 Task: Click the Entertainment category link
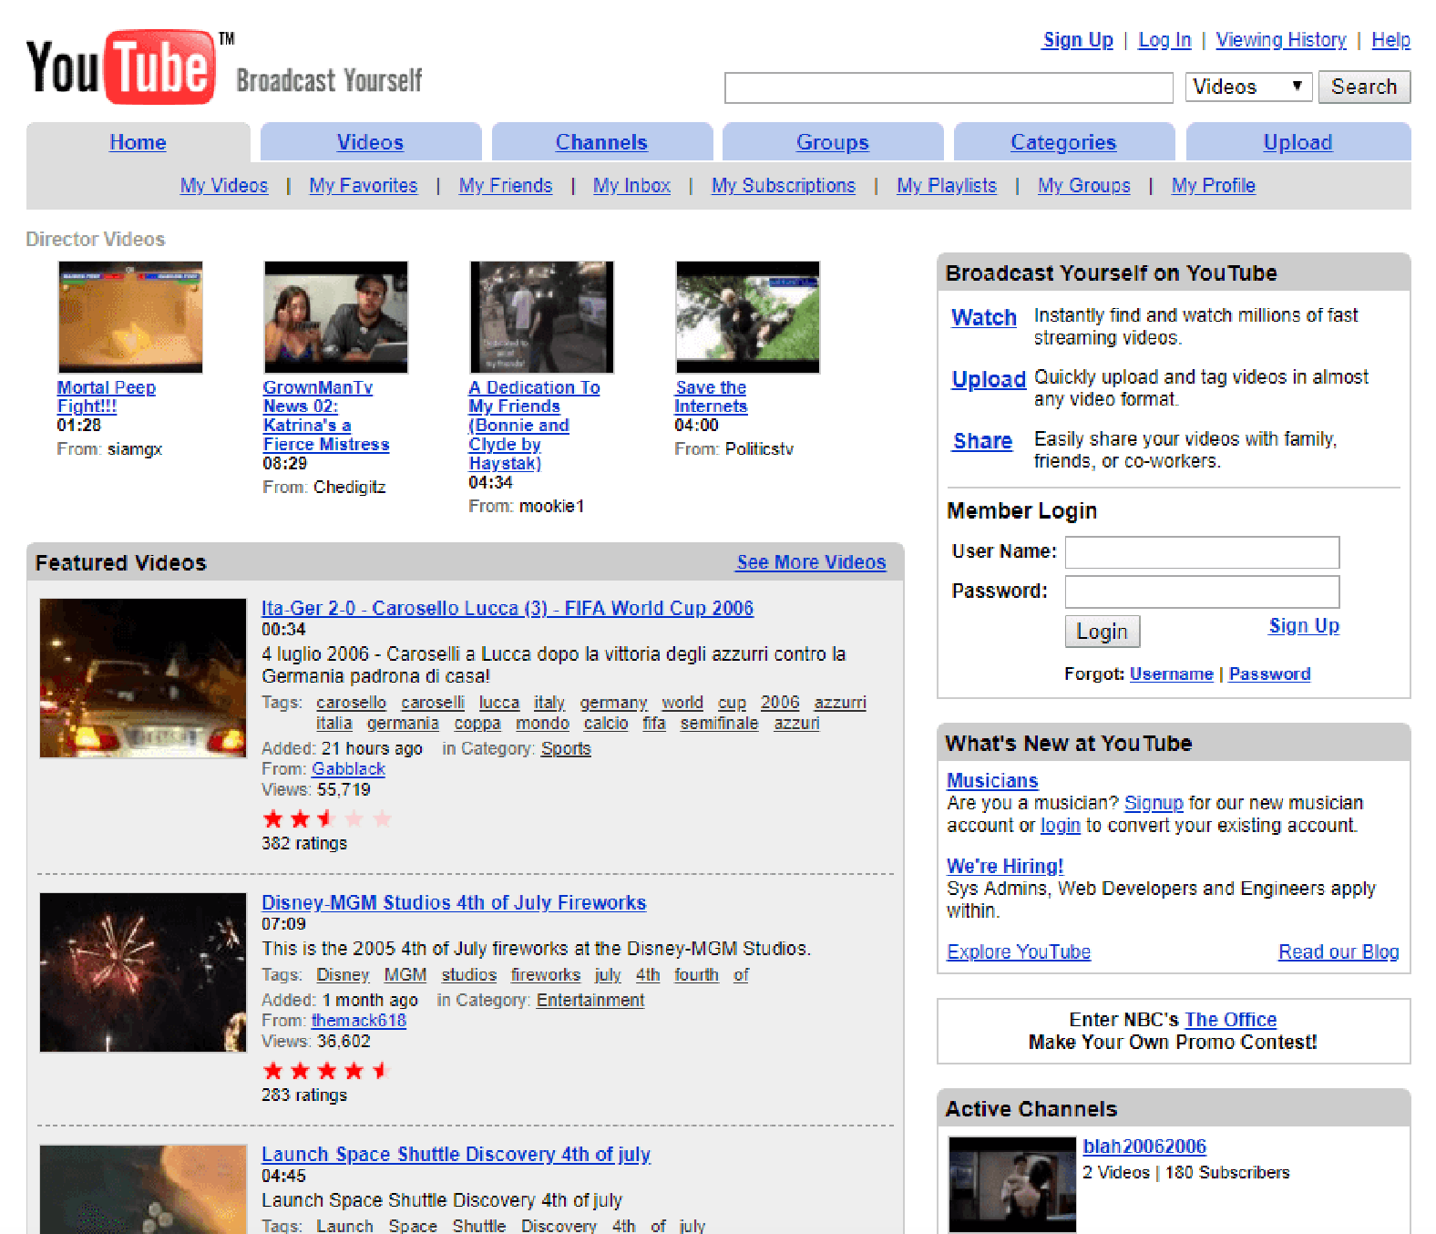point(590,1000)
